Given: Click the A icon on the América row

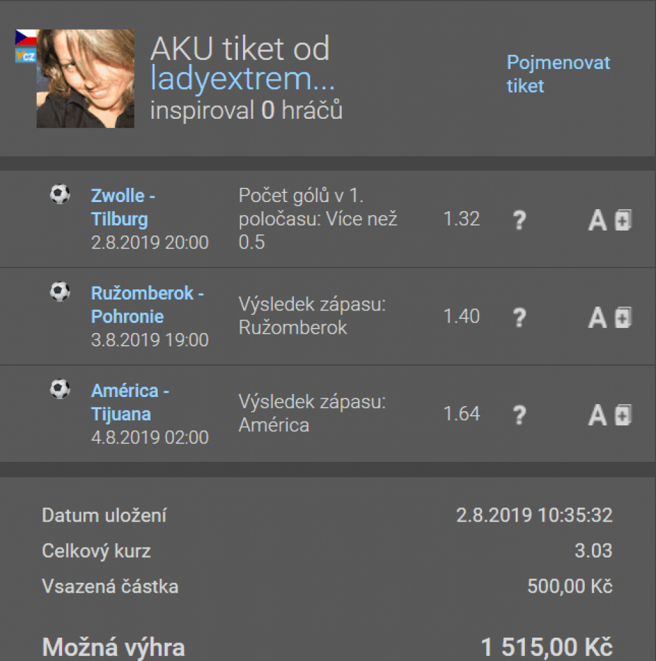Looking at the screenshot, I should [597, 415].
